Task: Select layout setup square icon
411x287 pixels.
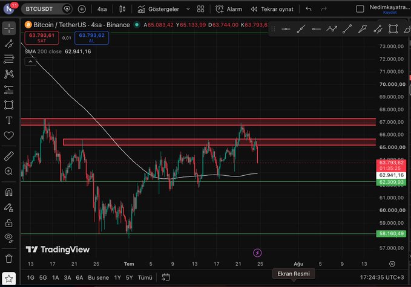Action: pos(360,9)
